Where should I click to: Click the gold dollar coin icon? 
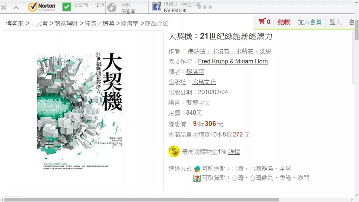[174, 151]
